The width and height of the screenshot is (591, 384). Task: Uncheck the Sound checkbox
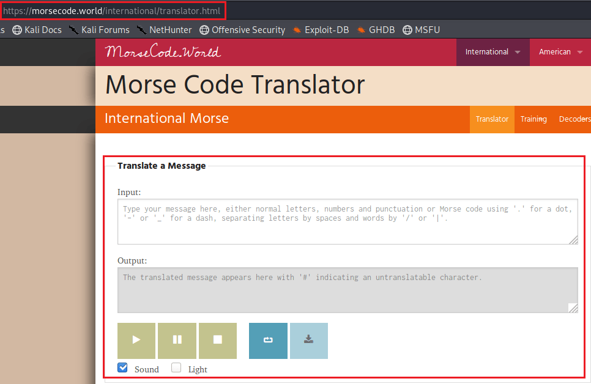pos(123,368)
